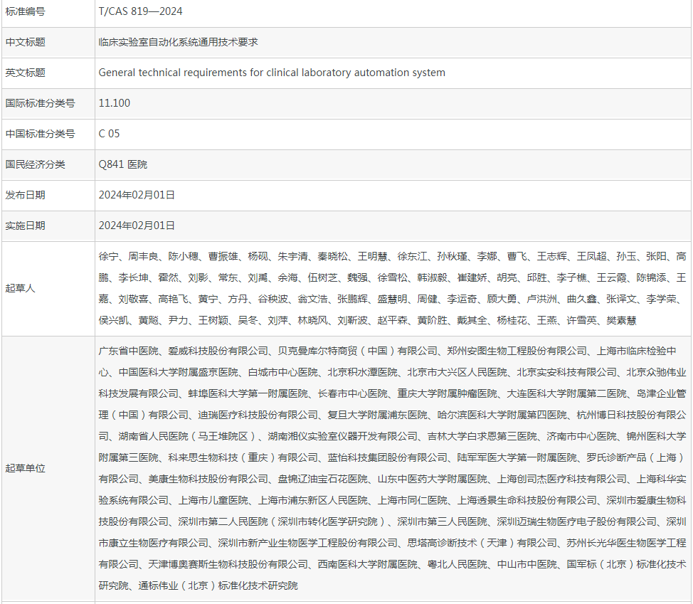
Task: Click the drafter name 徐宁
Action: click(x=108, y=257)
